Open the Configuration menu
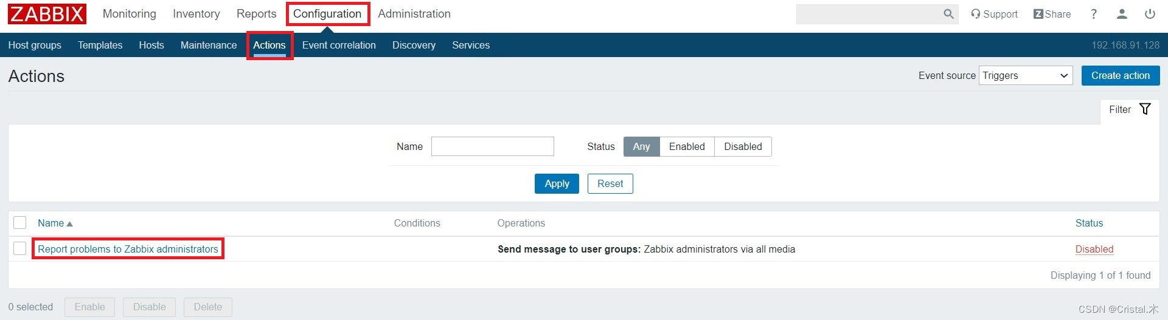 pos(327,14)
